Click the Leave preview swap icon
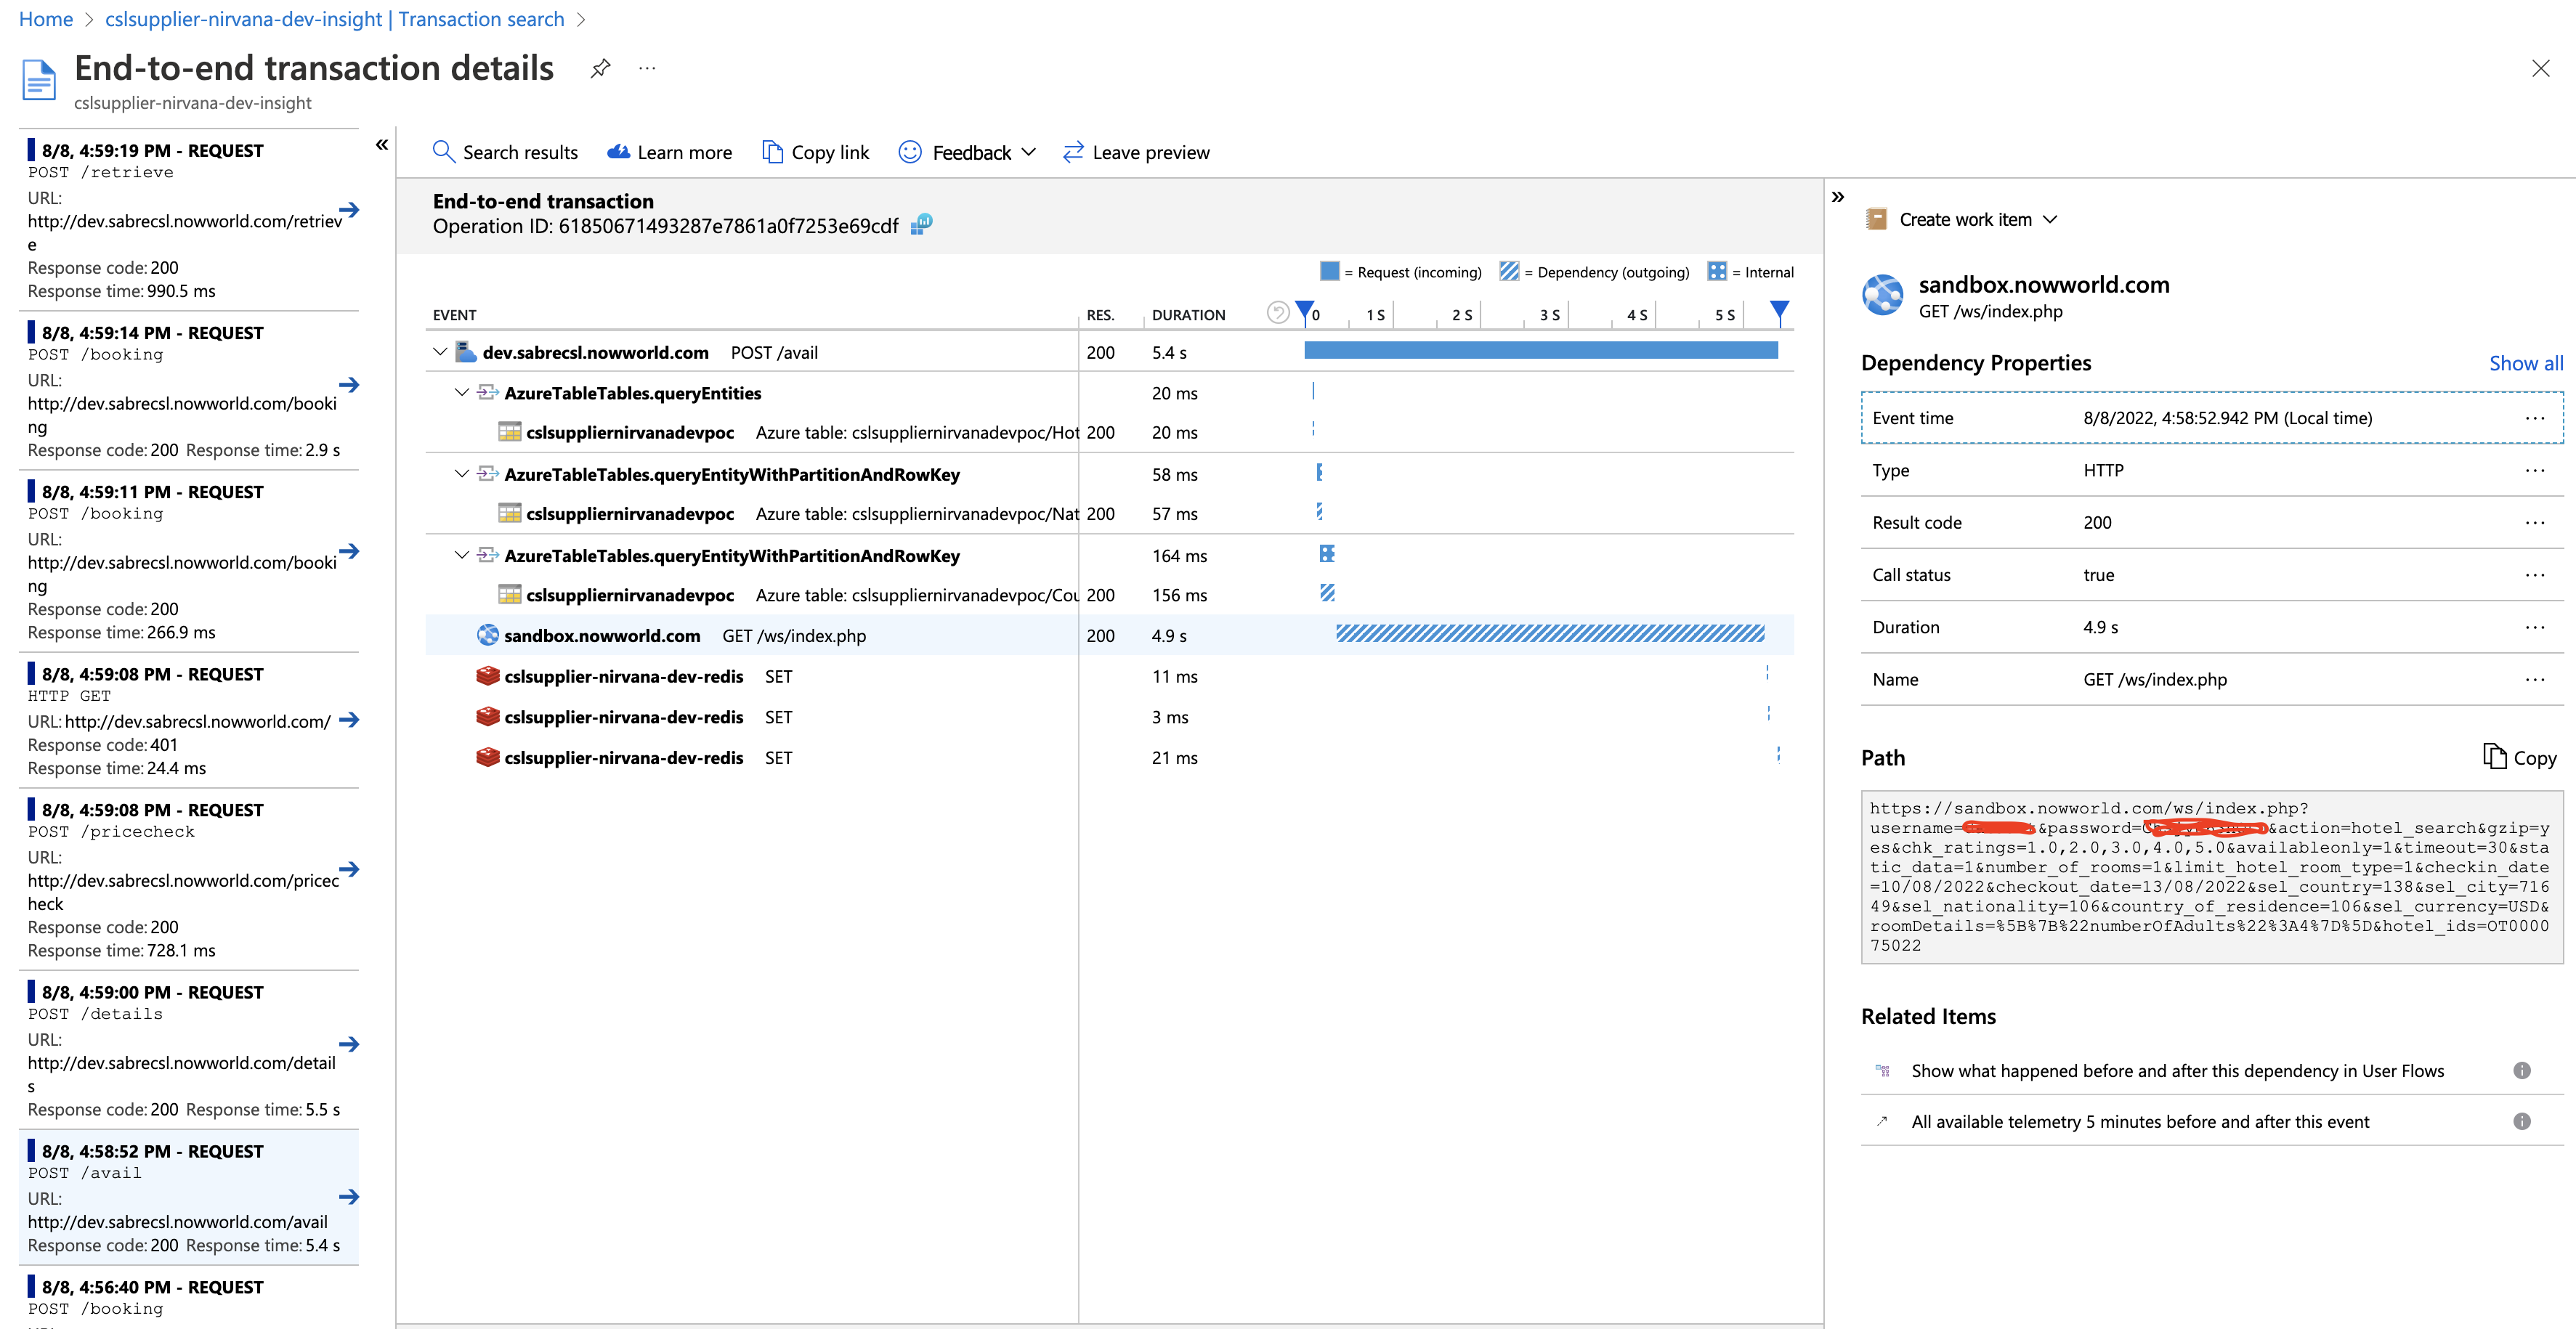 pos(1073,151)
